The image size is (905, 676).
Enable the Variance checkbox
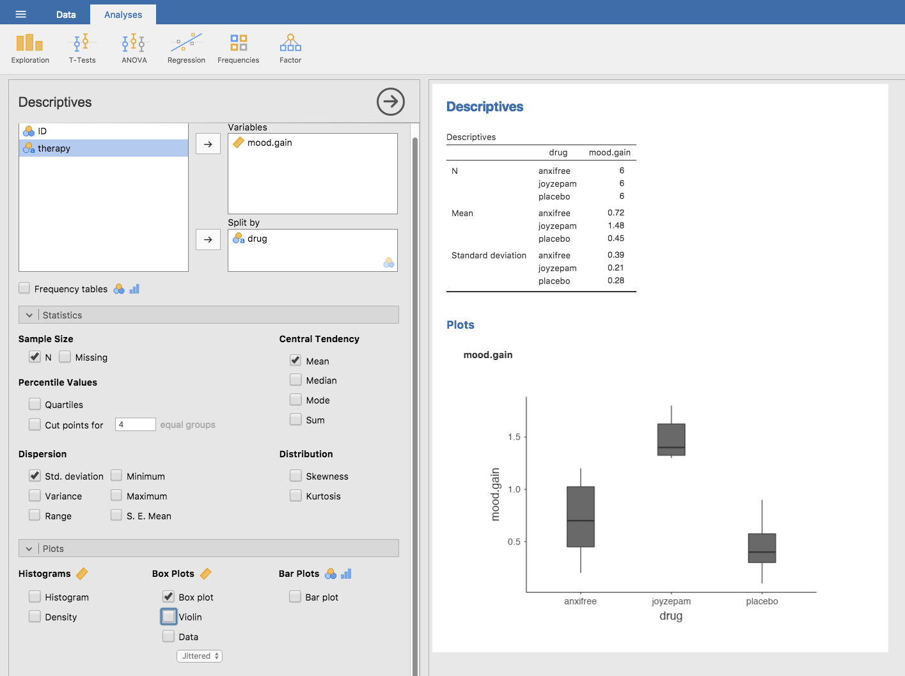click(x=35, y=496)
